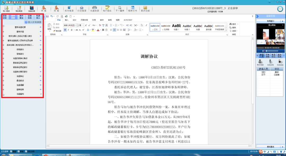Save document with the Word save icon
Screen dimensions: 286x156
point(47,16)
